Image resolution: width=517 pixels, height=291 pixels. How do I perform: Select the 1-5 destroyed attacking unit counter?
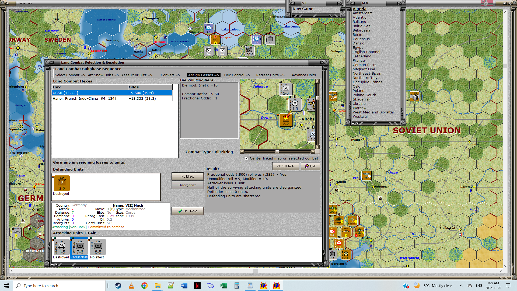click(x=62, y=247)
